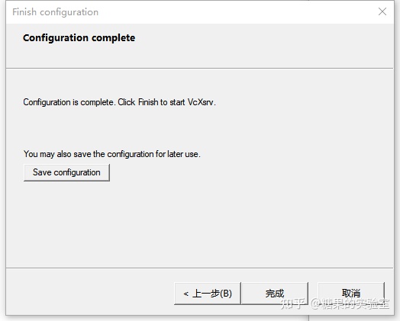Abort setup by clicking 取消
The image size is (400, 321).
pos(351,294)
